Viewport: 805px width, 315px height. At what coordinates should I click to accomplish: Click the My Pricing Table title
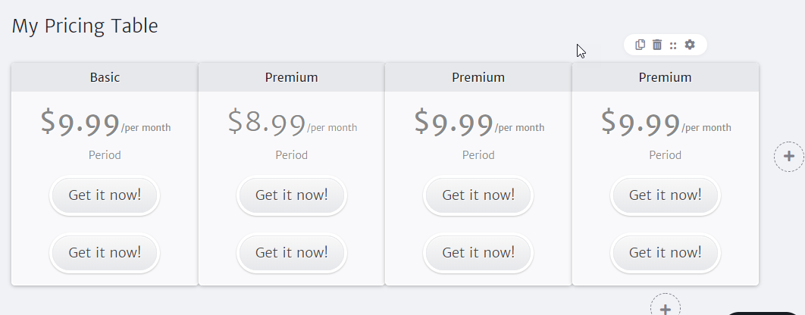coord(85,27)
